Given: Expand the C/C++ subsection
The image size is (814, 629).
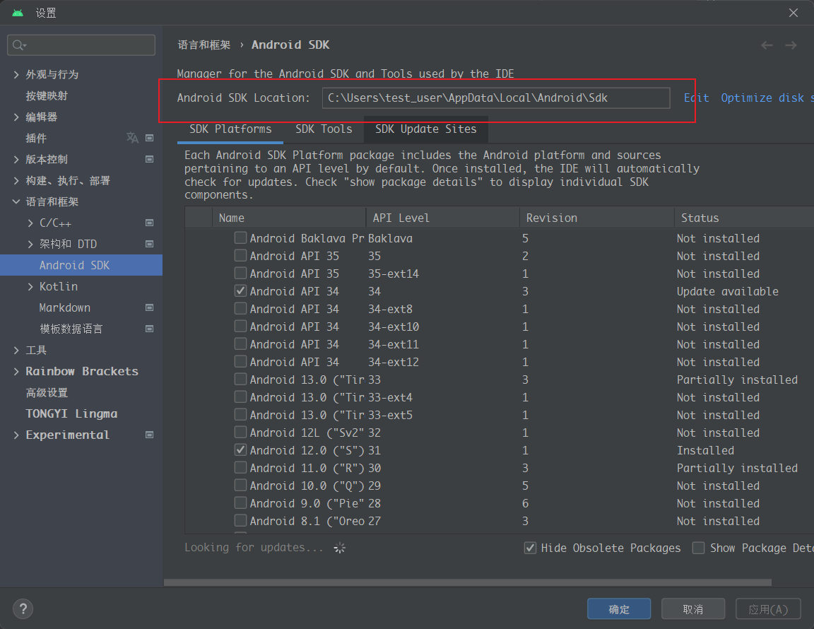Looking at the screenshot, I should (x=30, y=223).
